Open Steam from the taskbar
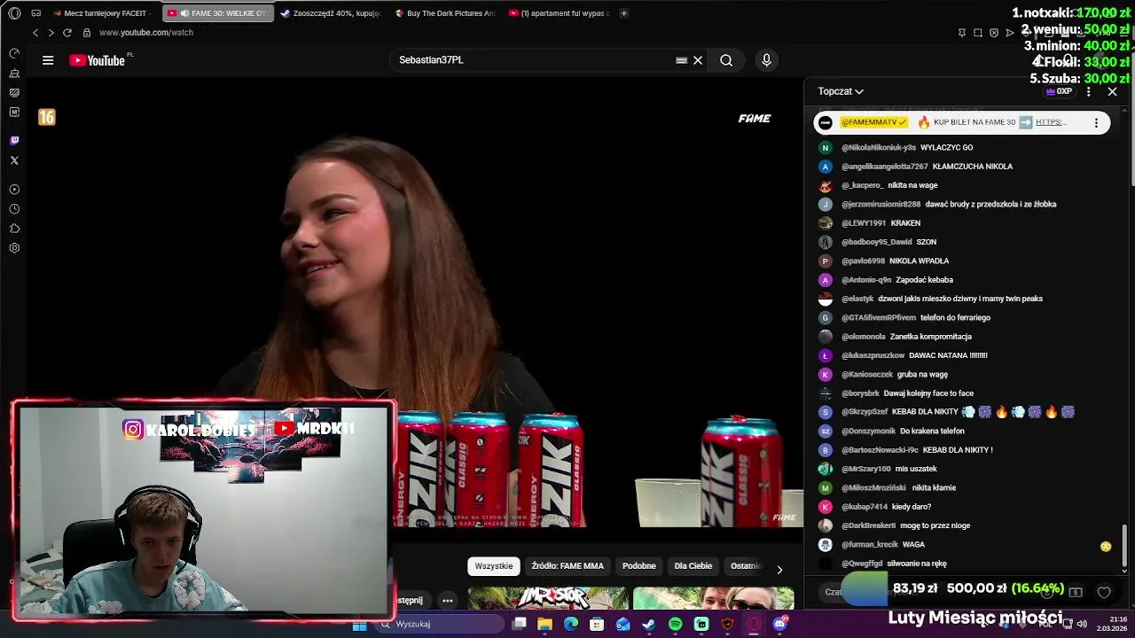The height and width of the screenshot is (638, 1135). pos(649,624)
